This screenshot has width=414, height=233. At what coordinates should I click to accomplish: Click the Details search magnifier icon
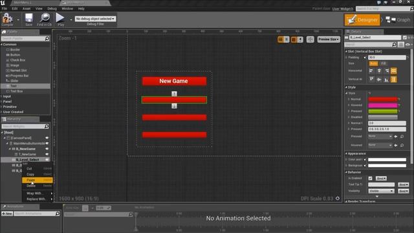coord(394,45)
